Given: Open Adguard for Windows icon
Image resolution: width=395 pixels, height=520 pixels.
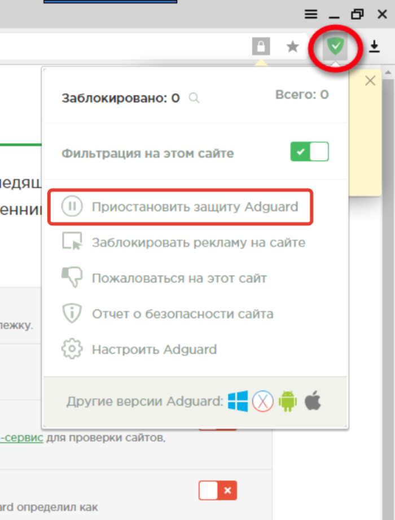Looking at the screenshot, I should coord(238,401).
